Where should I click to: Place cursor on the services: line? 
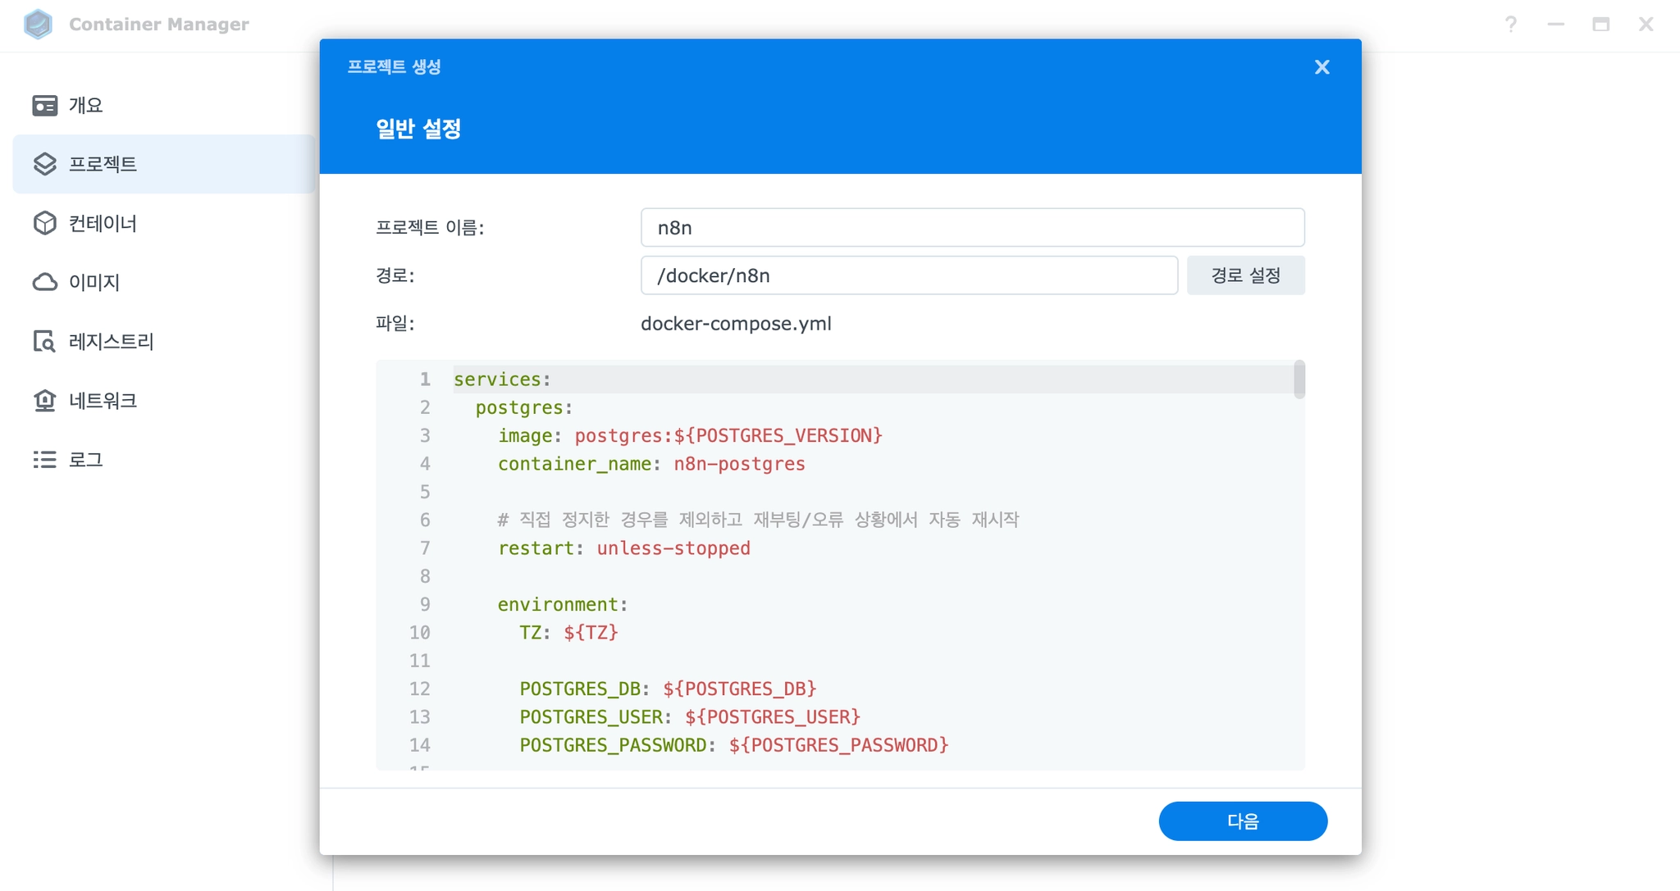tap(502, 380)
